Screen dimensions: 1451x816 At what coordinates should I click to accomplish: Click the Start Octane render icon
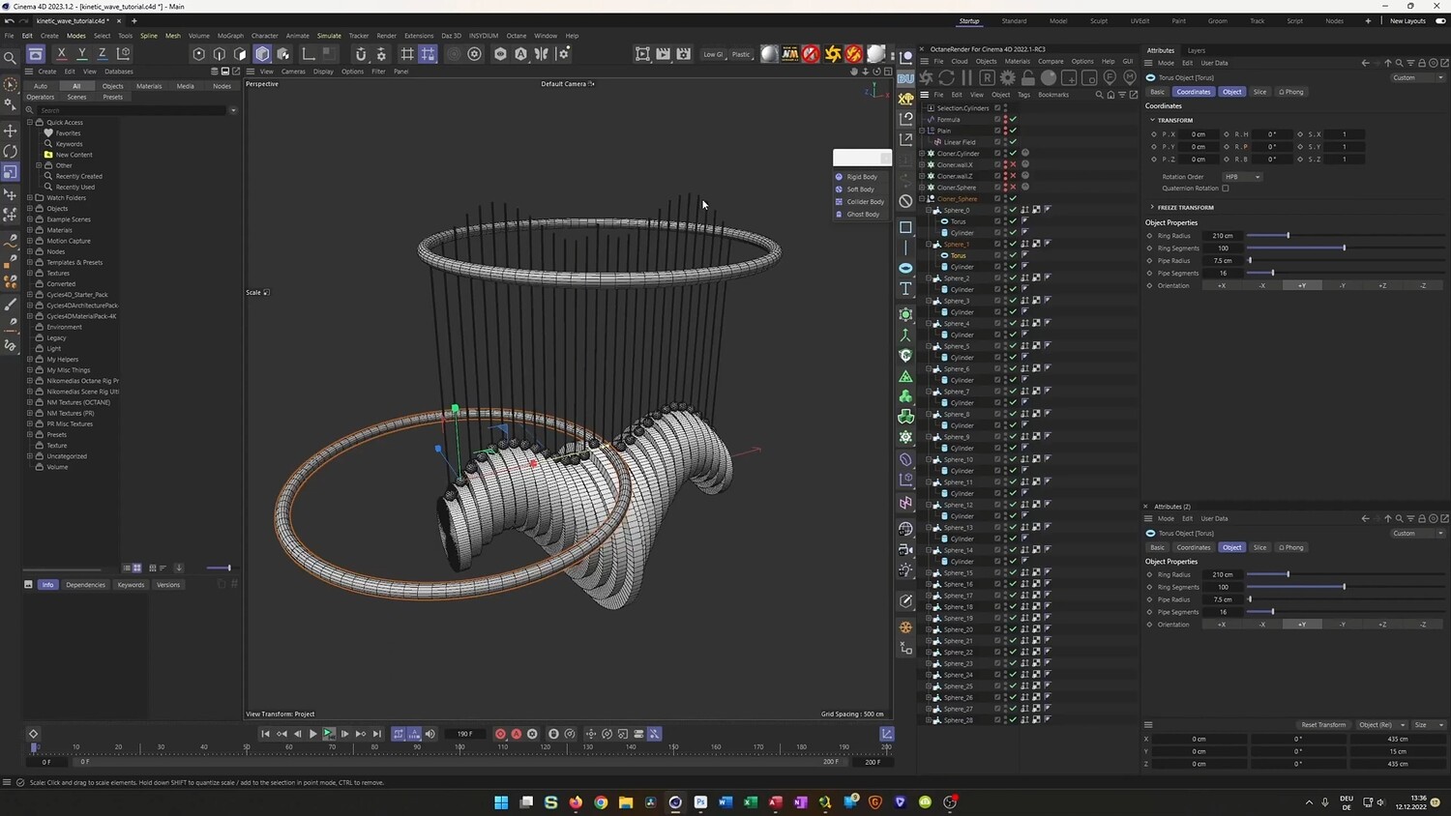click(926, 77)
